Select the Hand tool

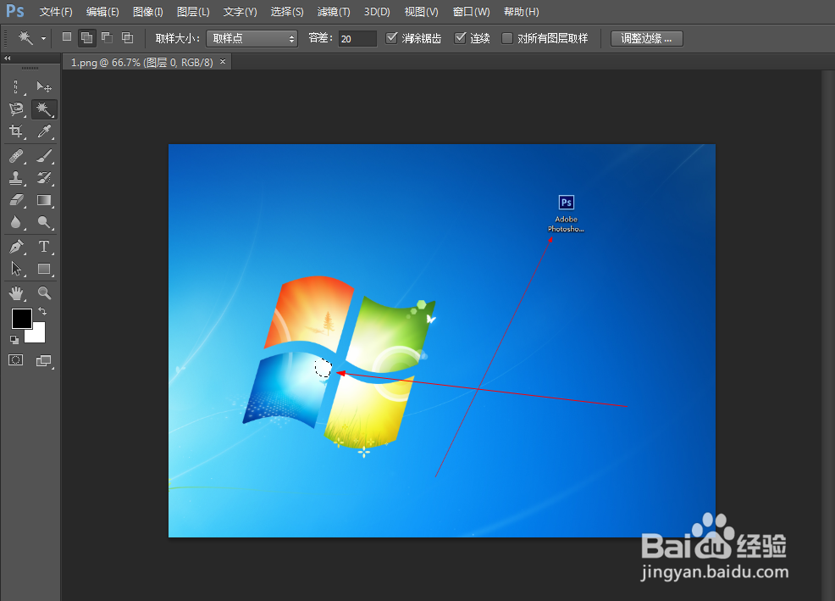pos(16,292)
